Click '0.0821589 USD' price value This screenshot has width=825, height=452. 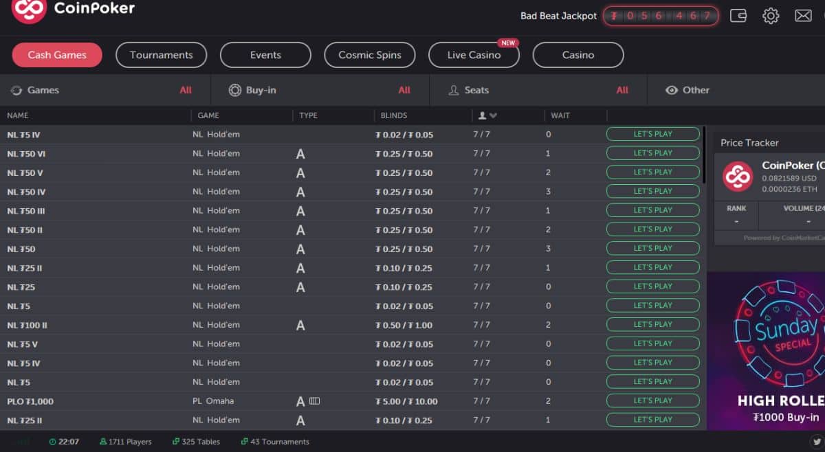click(x=789, y=179)
